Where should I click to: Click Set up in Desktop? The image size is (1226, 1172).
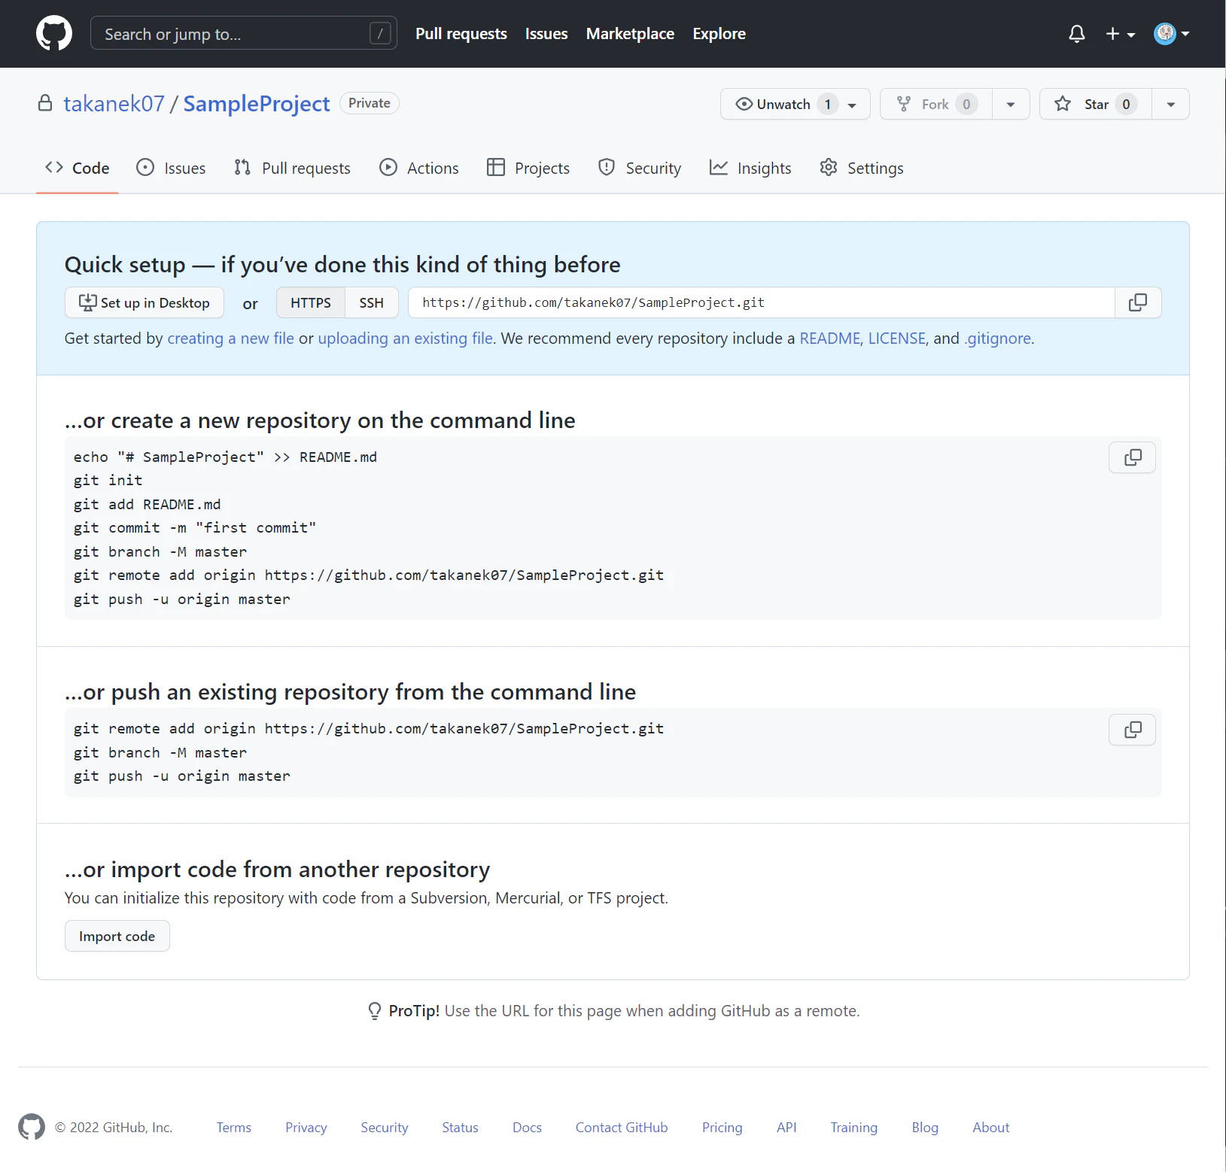[x=145, y=302]
